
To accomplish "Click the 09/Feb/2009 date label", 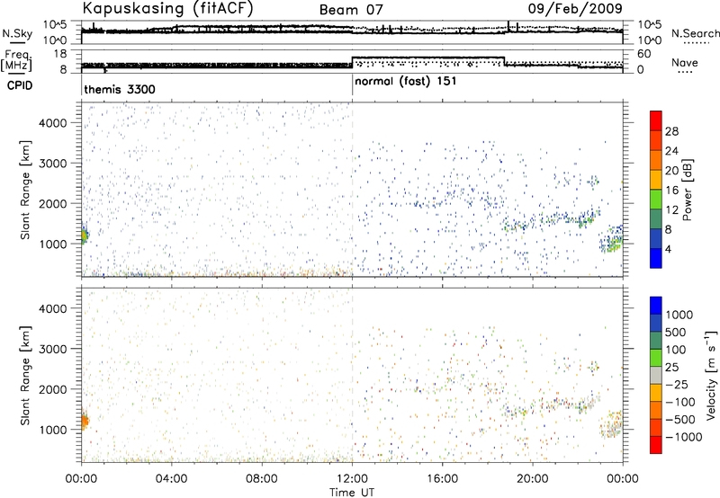I will point(575,8).
